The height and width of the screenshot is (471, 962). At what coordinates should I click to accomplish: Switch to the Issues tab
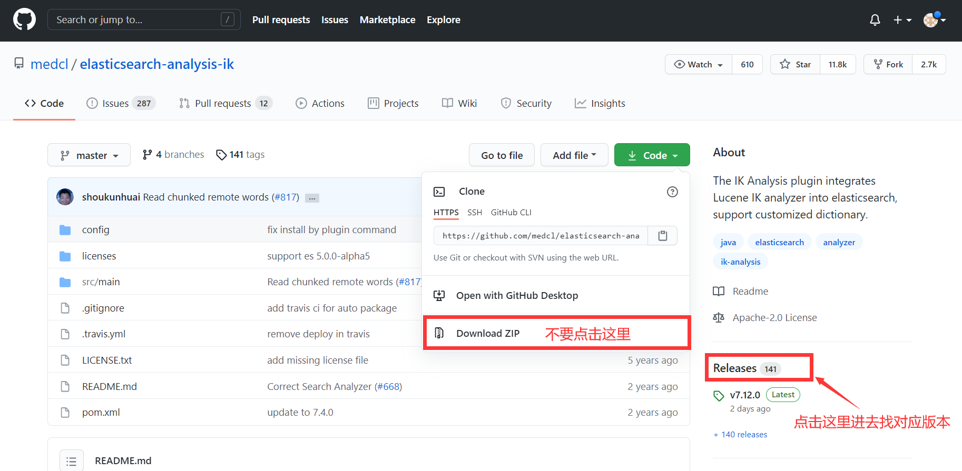[x=121, y=103]
